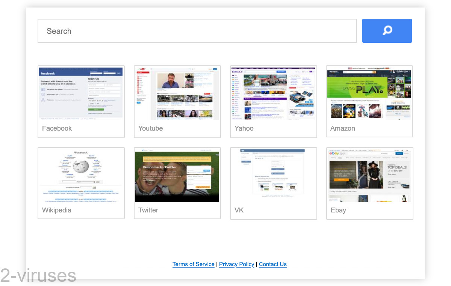Click the 'Facebook' caption label
451x286 pixels.
[57, 128]
